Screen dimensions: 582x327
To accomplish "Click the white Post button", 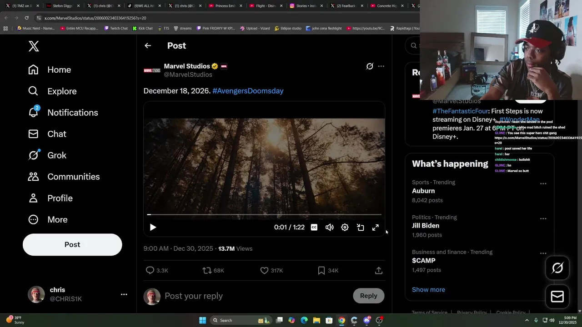I will (x=72, y=244).
